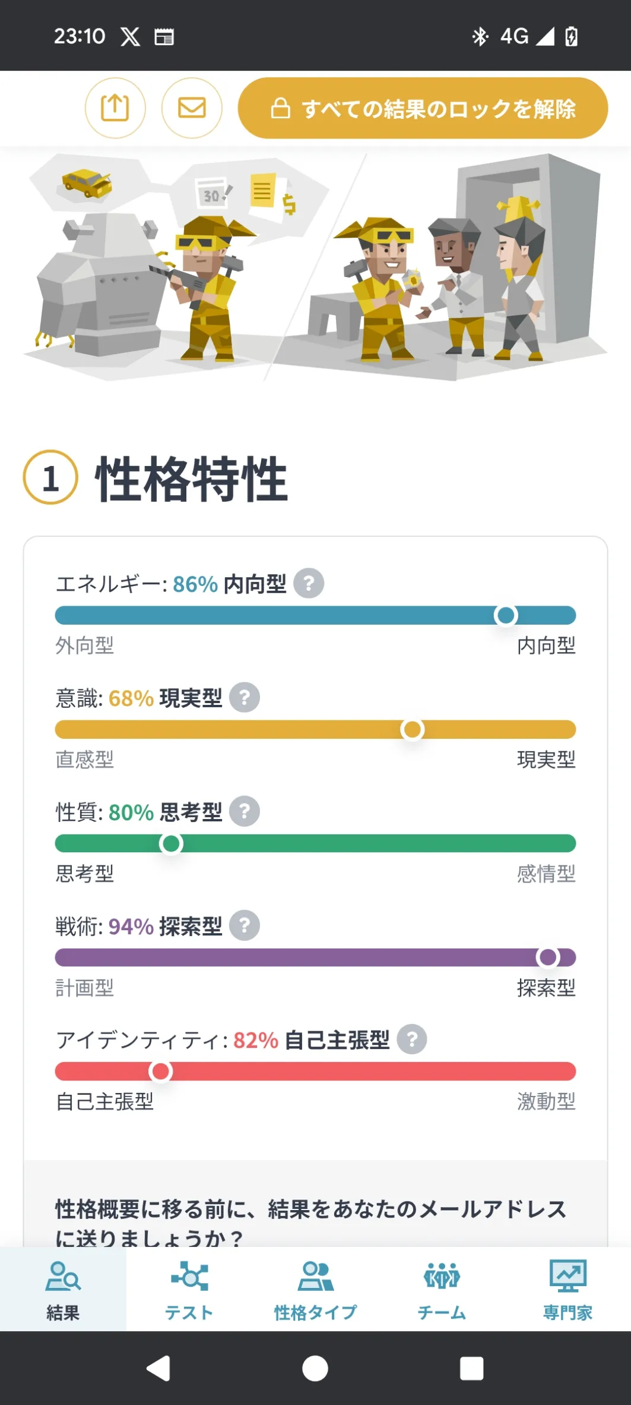The width and height of the screenshot is (631, 1405).
Task: Tap the email envelope icon
Action: click(192, 108)
